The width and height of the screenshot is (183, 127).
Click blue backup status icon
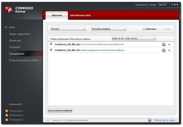pos(51,50)
